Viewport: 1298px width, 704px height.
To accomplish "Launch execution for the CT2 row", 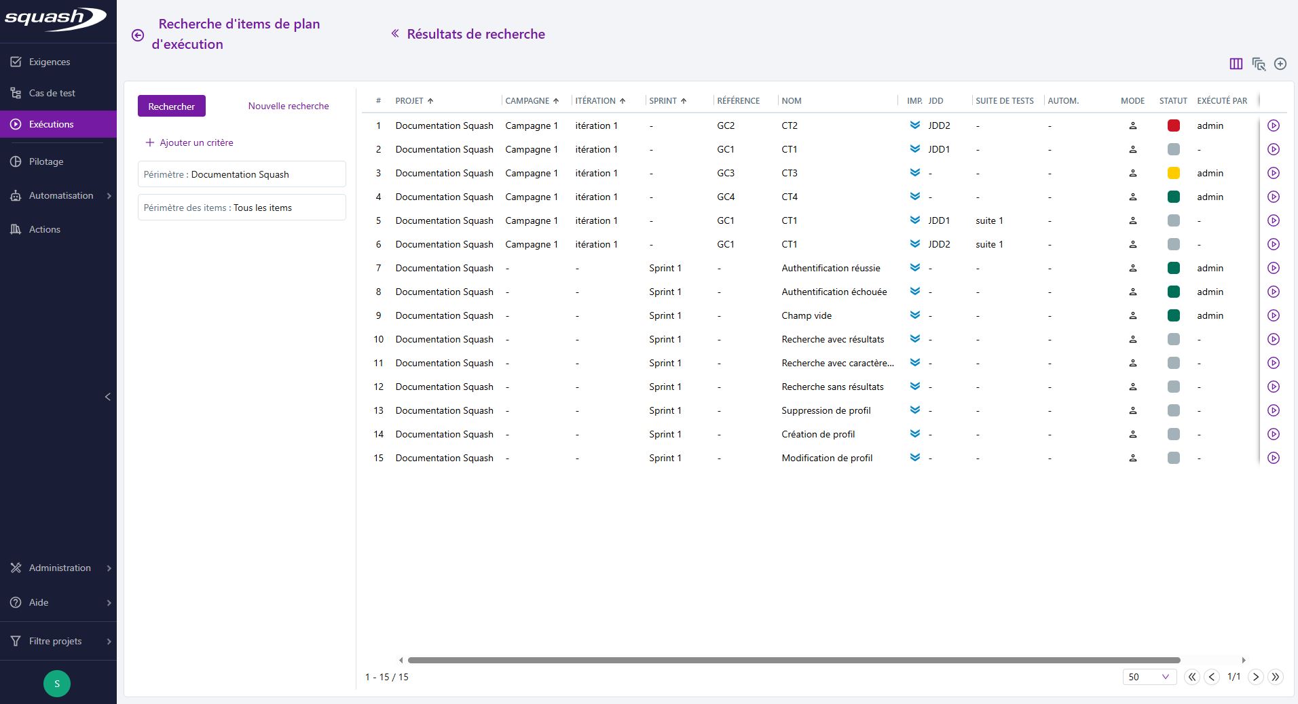I will coord(1273,125).
